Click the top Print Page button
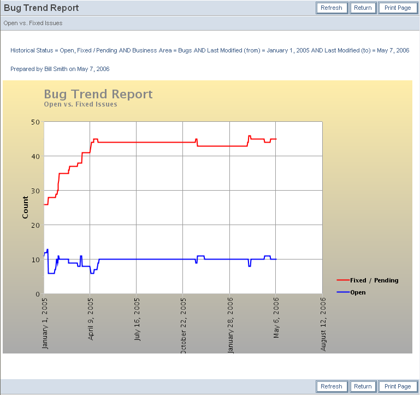Image resolution: width=420 pixels, height=395 pixels. tap(398, 8)
